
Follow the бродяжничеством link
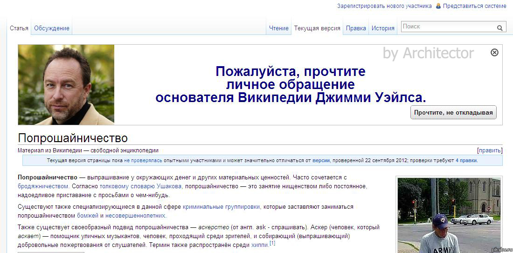click(x=43, y=186)
